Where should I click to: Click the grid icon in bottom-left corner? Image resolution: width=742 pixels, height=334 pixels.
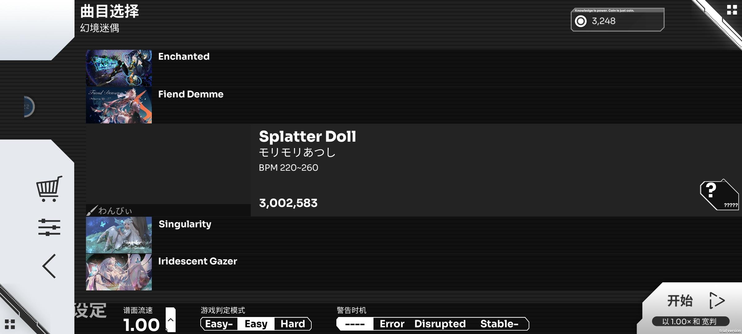(10, 324)
